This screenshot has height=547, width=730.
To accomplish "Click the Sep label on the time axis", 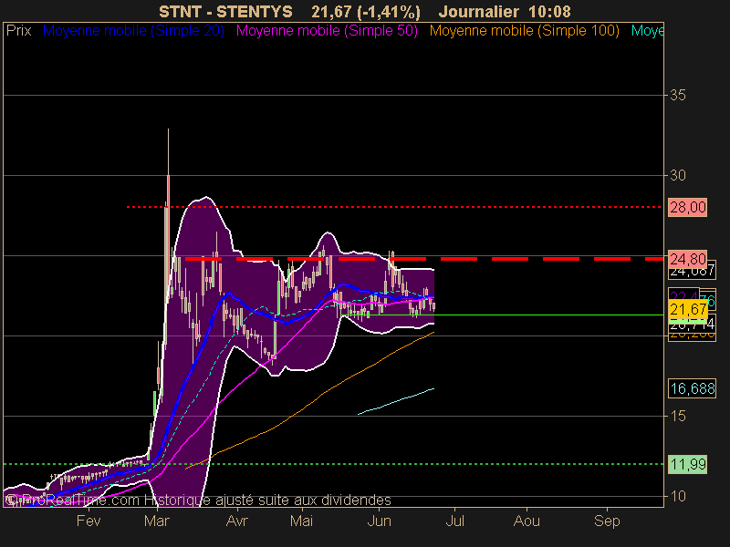I will (607, 521).
